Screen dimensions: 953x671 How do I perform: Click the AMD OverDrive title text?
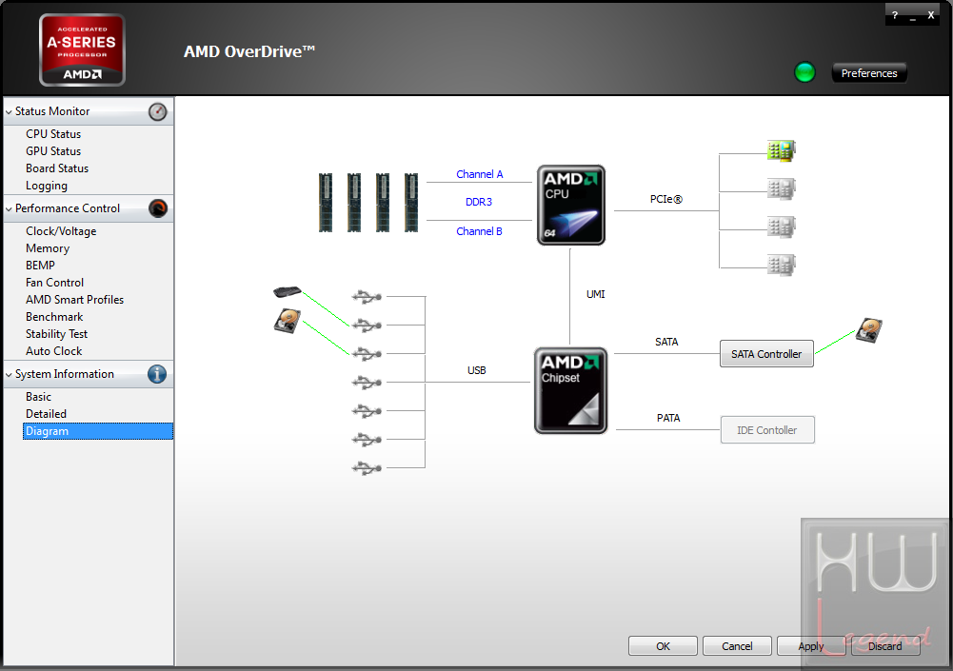click(249, 51)
